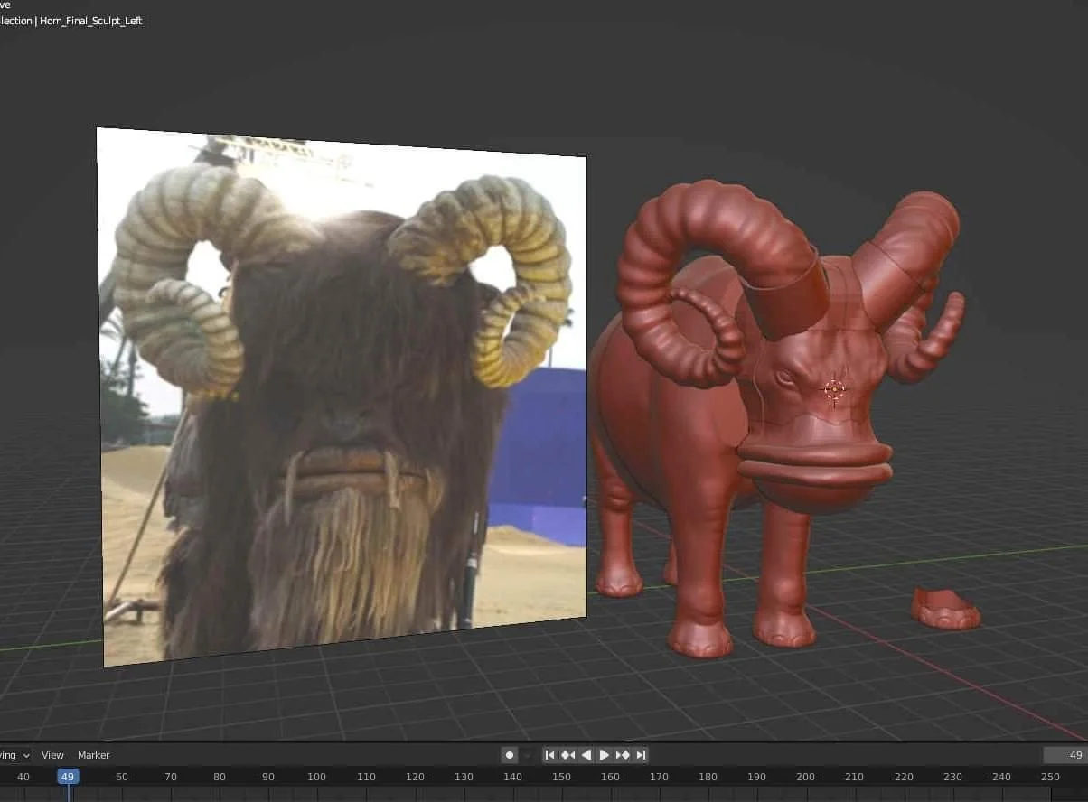The image size is (1088, 802).
Task: Jump to the timeline start frame
Action: pos(549,755)
